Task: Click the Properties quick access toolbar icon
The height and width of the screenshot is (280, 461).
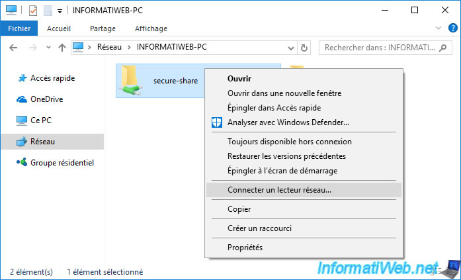Action: (33, 11)
